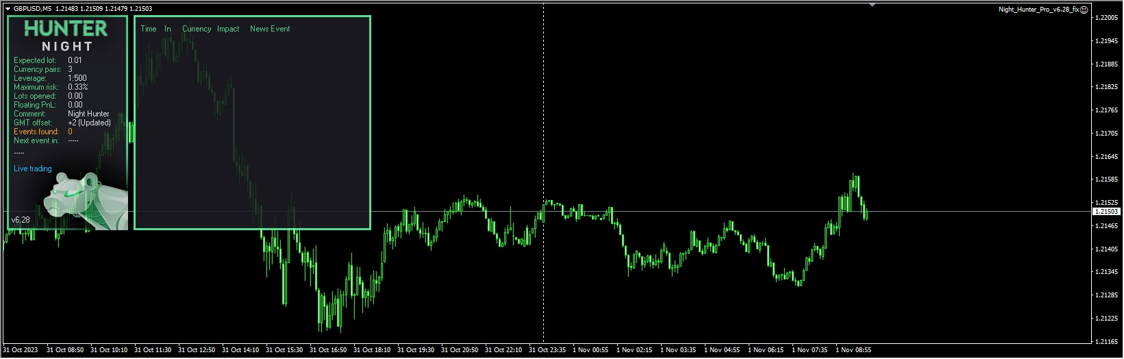This screenshot has height=359, width=1124.
Task: Click the 1 Nov 08:55 time axis label
Action: [853, 350]
